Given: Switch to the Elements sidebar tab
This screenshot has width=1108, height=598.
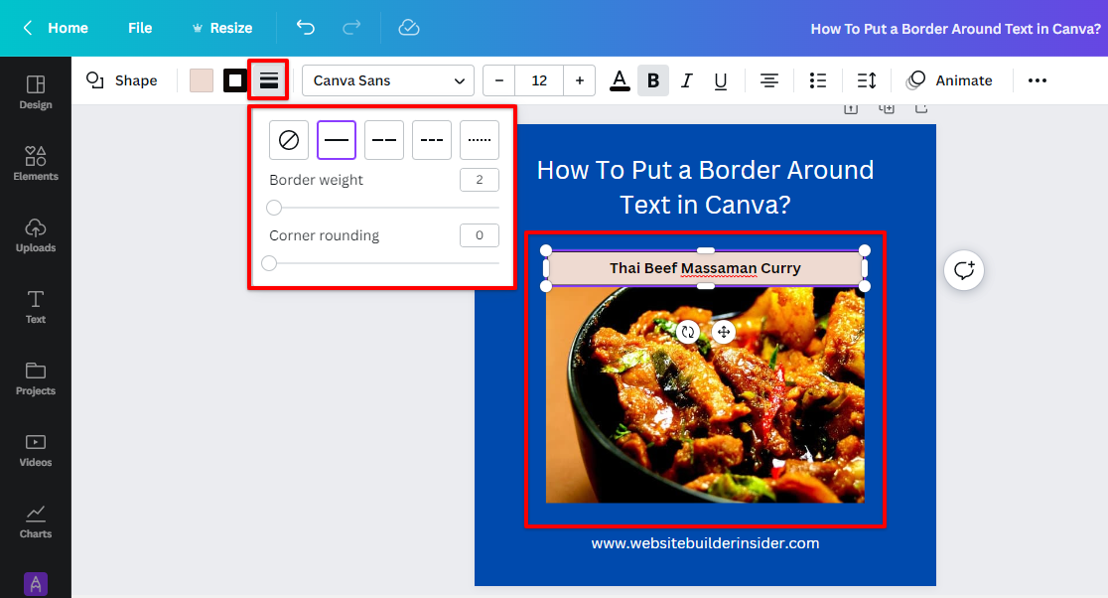Looking at the screenshot, I should [36, 163].
